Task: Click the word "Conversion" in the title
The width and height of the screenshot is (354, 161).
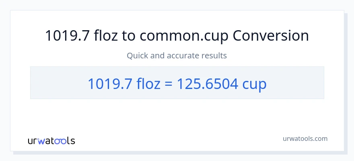Action: click(x=271, y=36)
